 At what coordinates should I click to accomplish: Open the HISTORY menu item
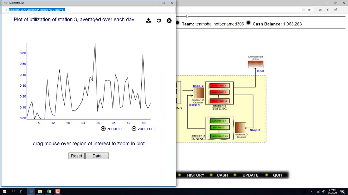(x=195, y=175)
